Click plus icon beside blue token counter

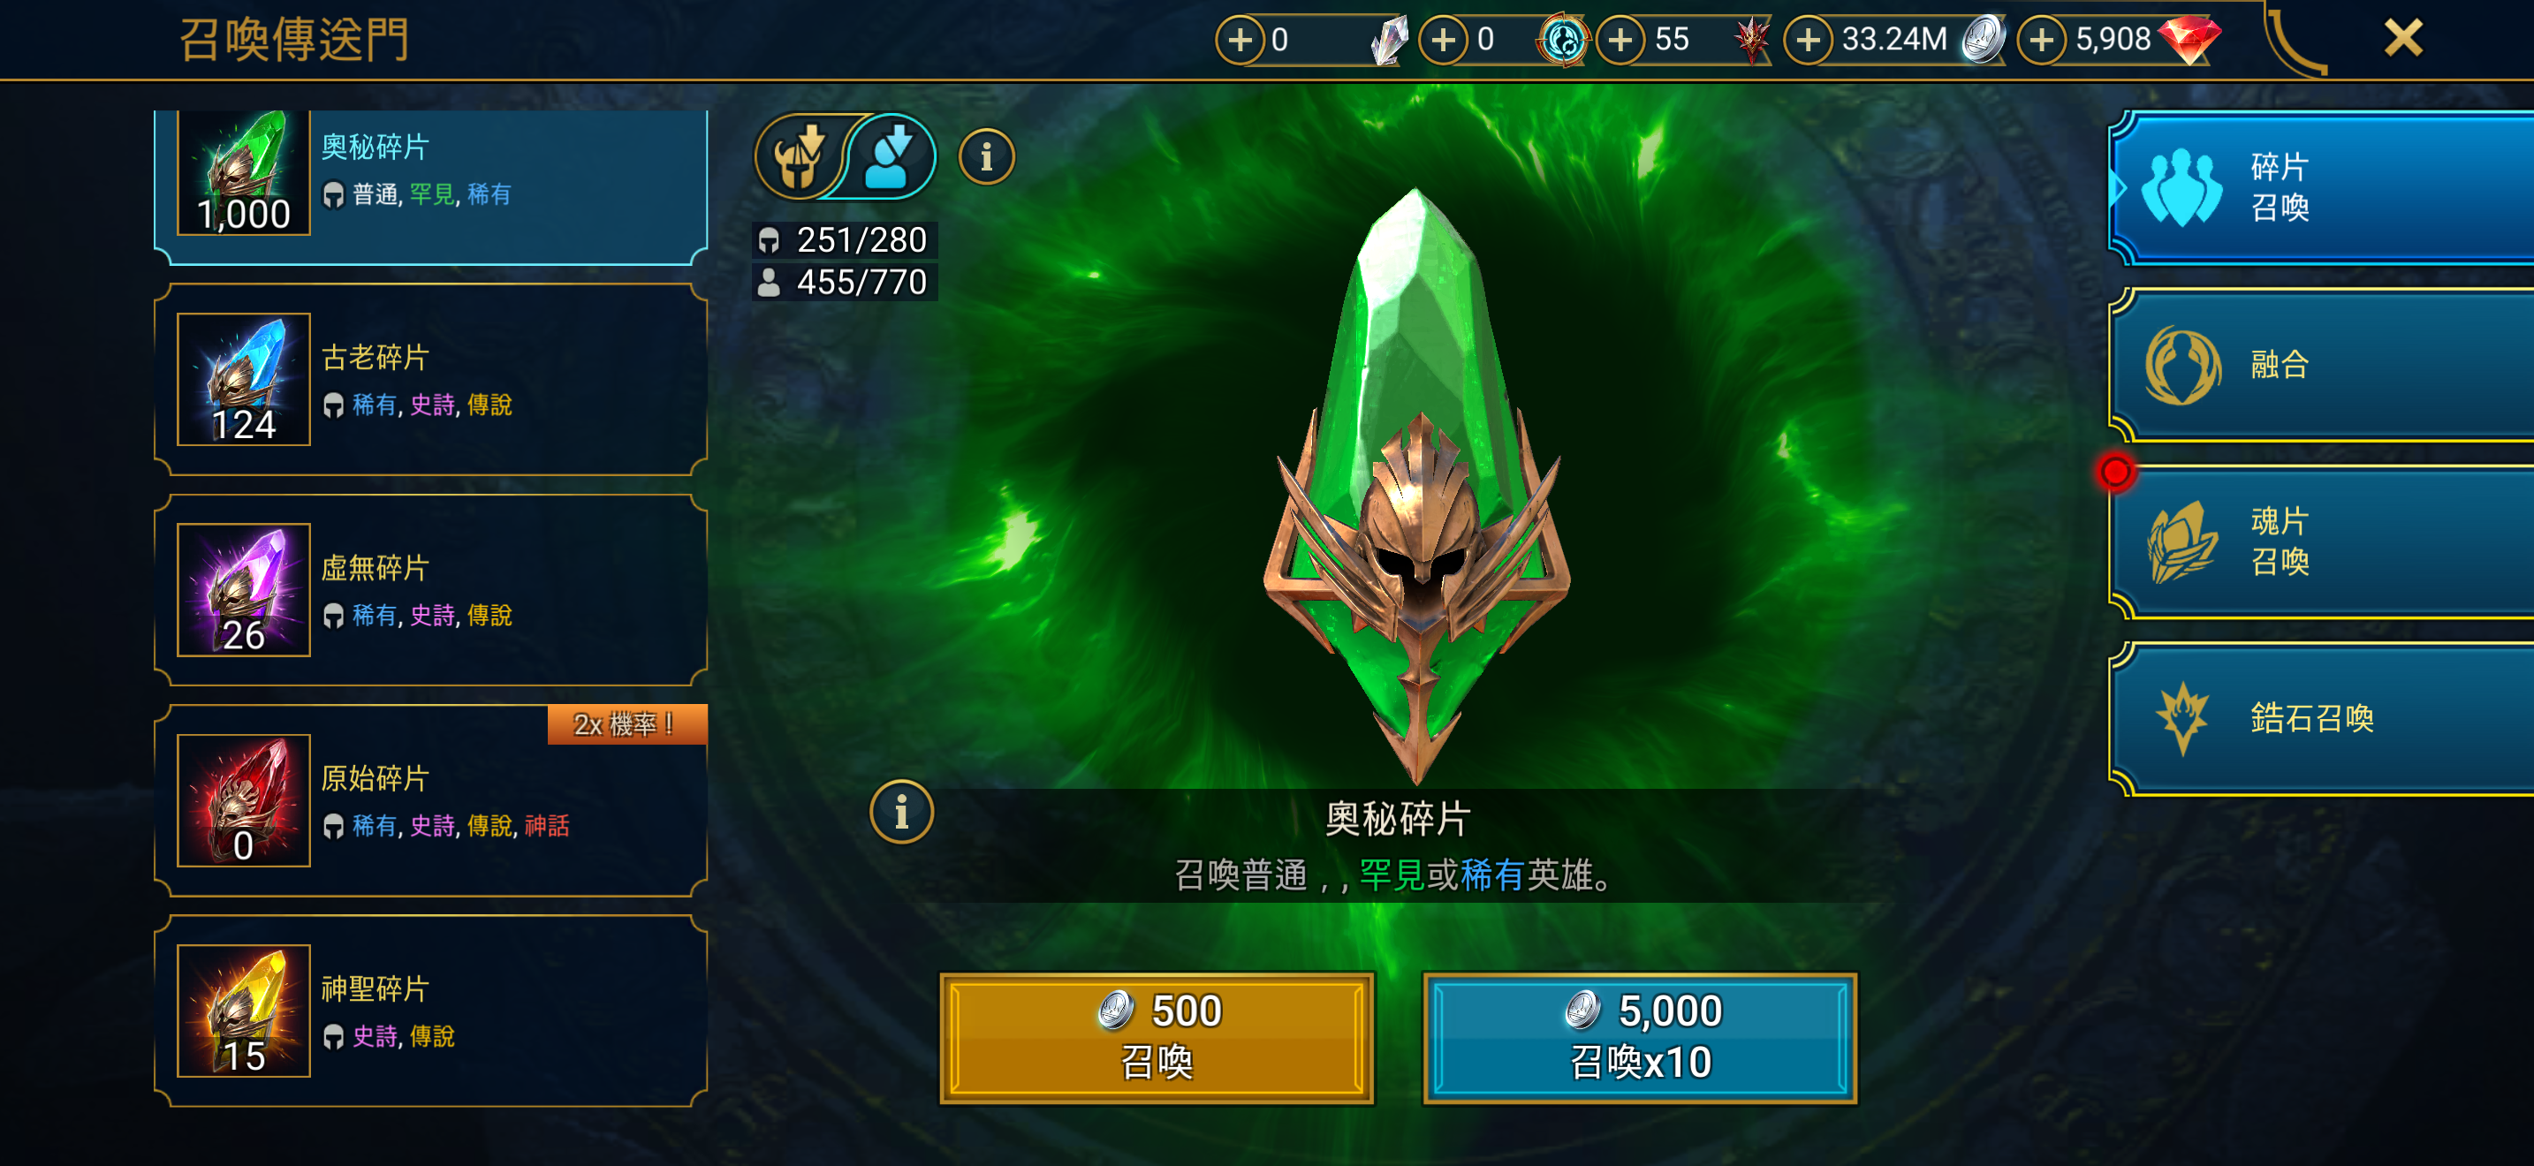coord(1443,40)
